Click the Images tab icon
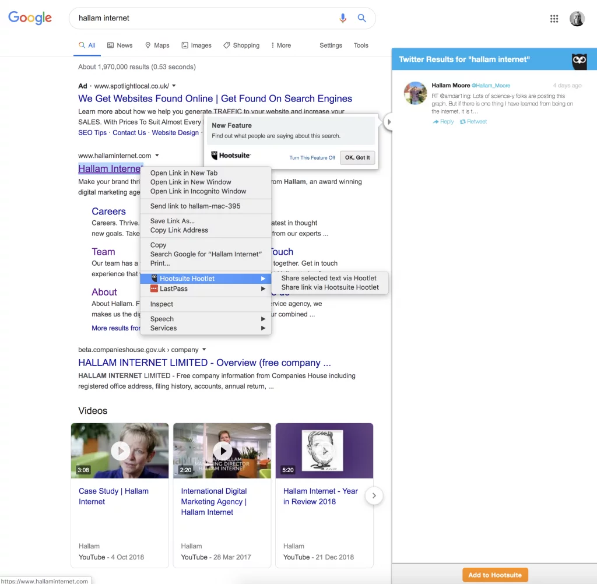Viewport: 597px width, 584px height. click(x=185, y=45)
